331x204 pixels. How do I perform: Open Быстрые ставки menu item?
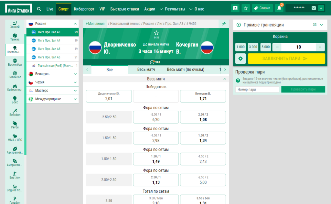coord(124,9)
